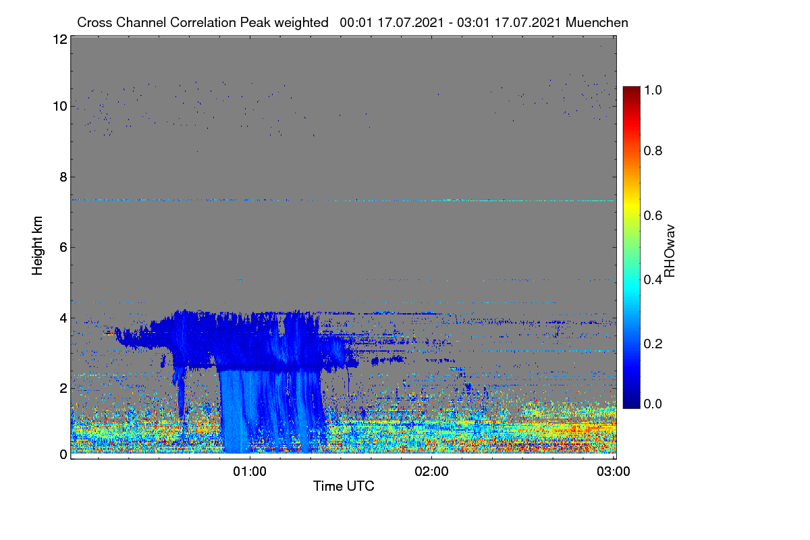Image resolution: width=810 pixels, height=540 pixels.
Task: Click the 'RHOwav' colorbar label
Action: point(670,251)
